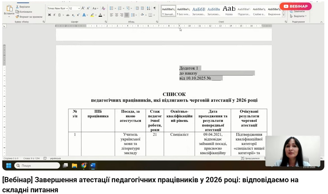This screenshot has height=194, width=328.
Task: Select the Заголовок 1 style in gallery
Action: point(199,11)
